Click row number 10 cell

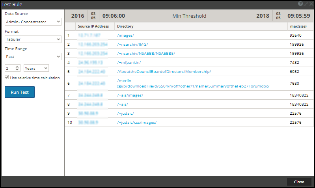70,122
